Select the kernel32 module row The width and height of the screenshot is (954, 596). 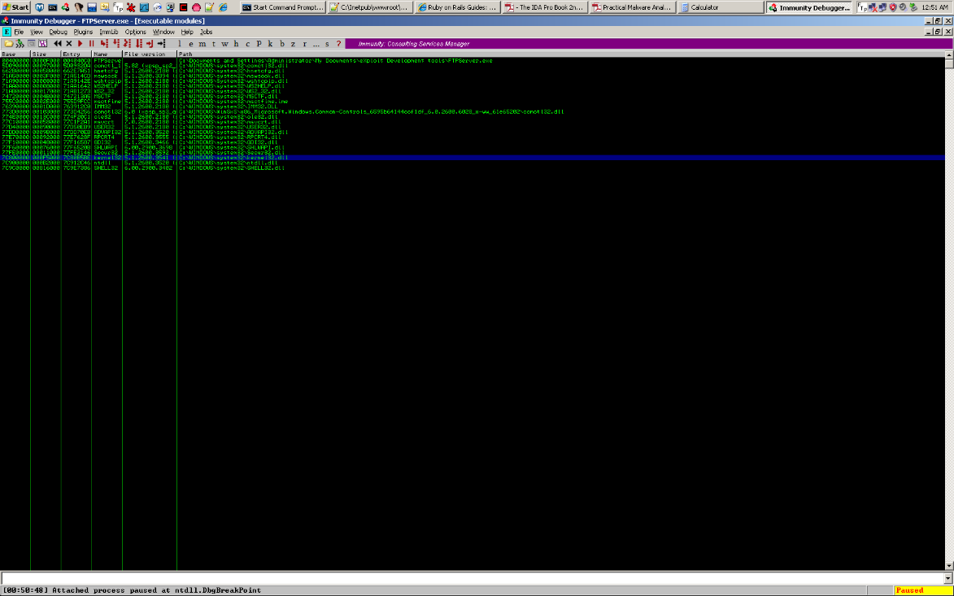pyautogui.click(x=106, y=158)
